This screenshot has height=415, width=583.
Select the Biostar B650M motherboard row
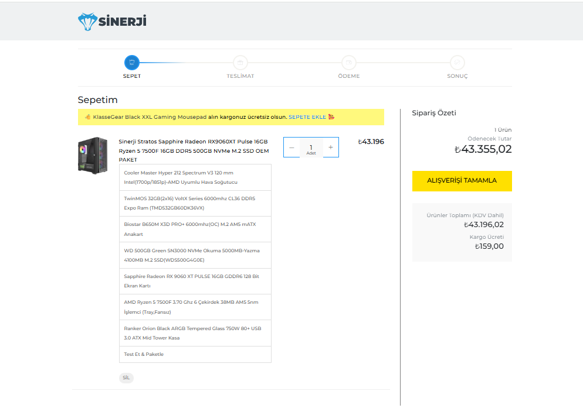(x=195, y=229)
